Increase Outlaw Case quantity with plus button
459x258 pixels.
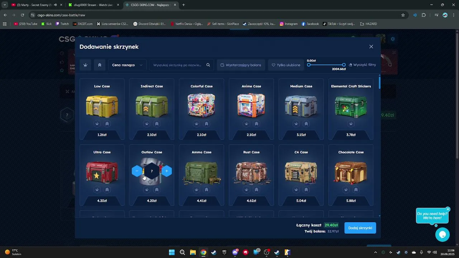(166, 171)
